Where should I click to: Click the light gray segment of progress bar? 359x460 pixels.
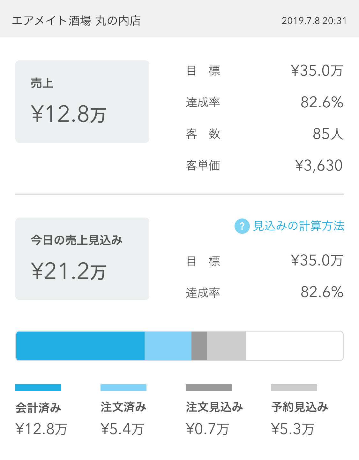click(x=226, y=346)
